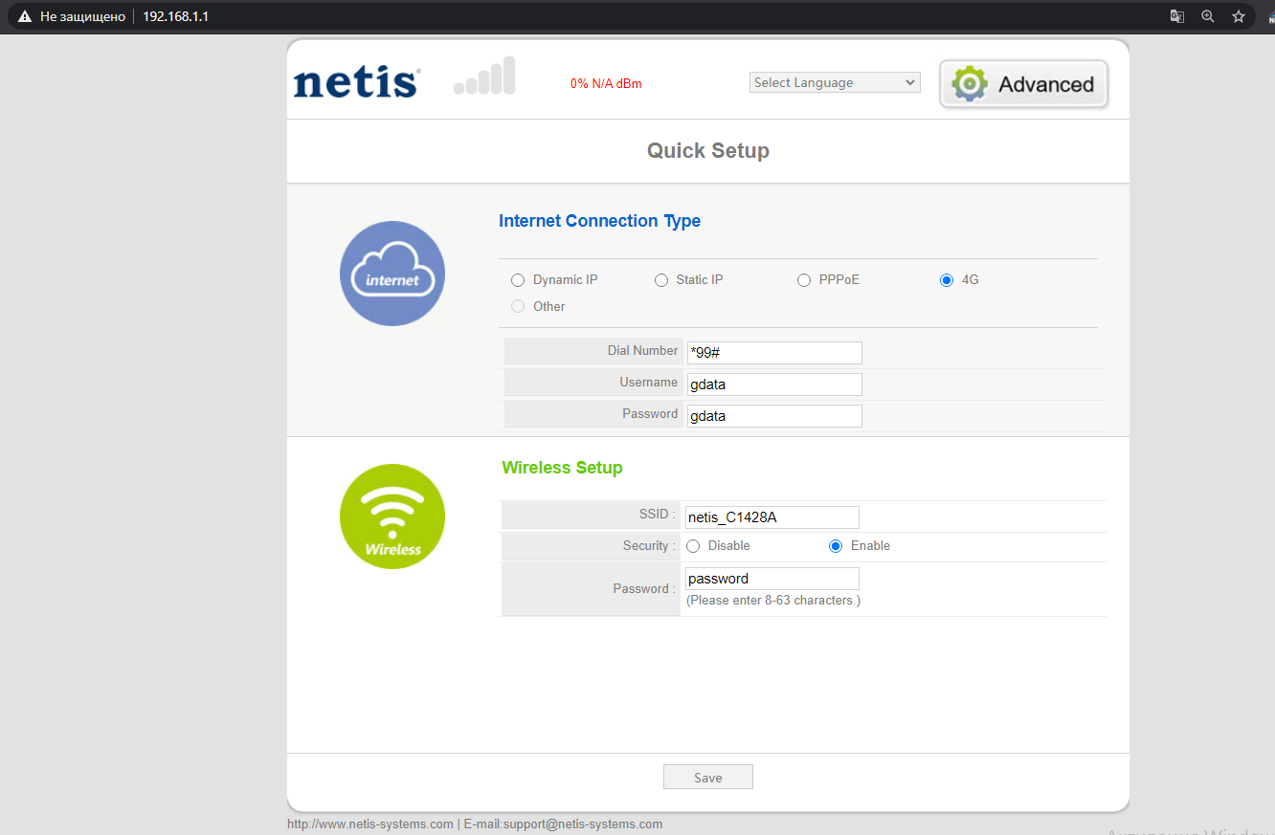This screenshot has width=1275, height=835.
Task: Click the wireless Password field
Action: point(772,579)
